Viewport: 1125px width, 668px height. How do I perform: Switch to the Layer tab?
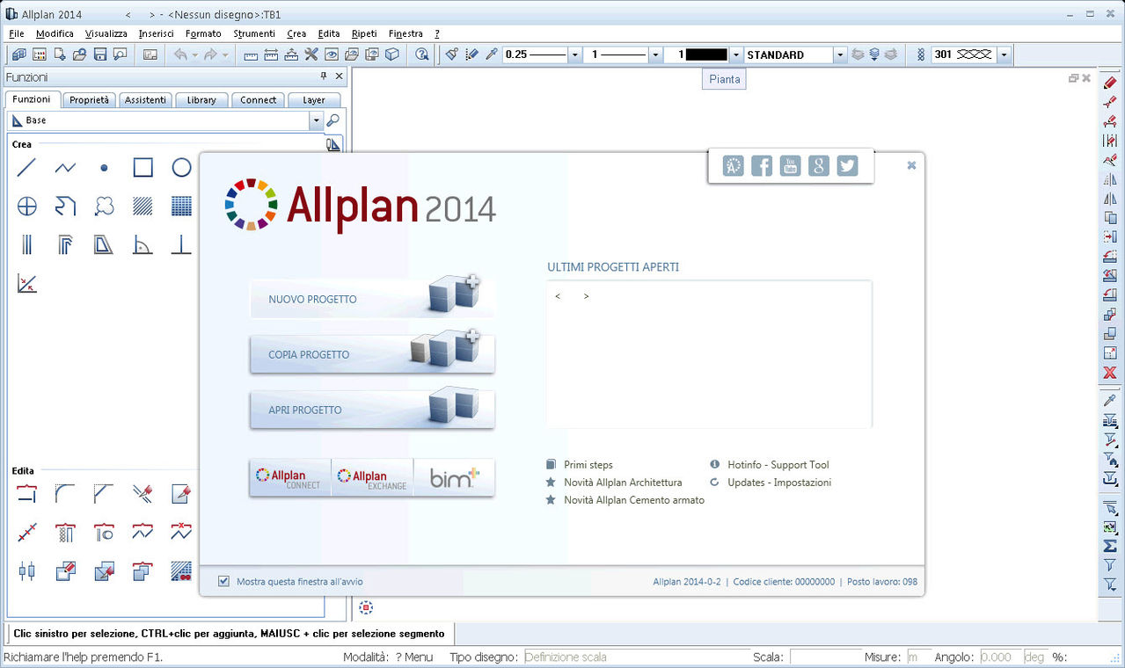pos(314,100)
